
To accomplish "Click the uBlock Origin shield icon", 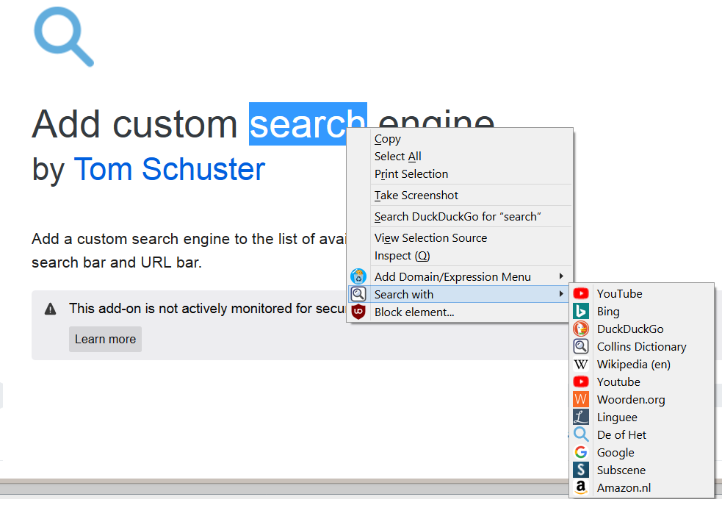I will 358,312.
